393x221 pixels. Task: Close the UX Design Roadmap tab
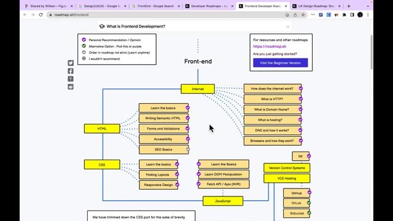click(x=340, y=6)
